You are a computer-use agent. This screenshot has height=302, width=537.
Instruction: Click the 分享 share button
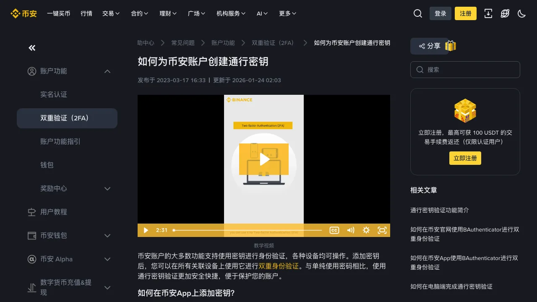point(430,46)
